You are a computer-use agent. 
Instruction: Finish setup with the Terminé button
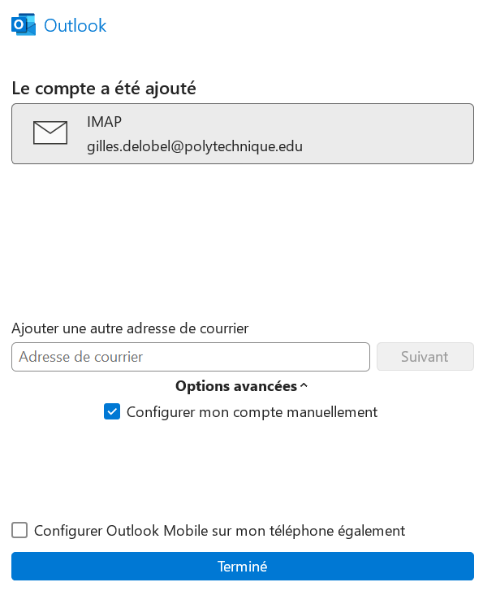(x=243, y=566)
